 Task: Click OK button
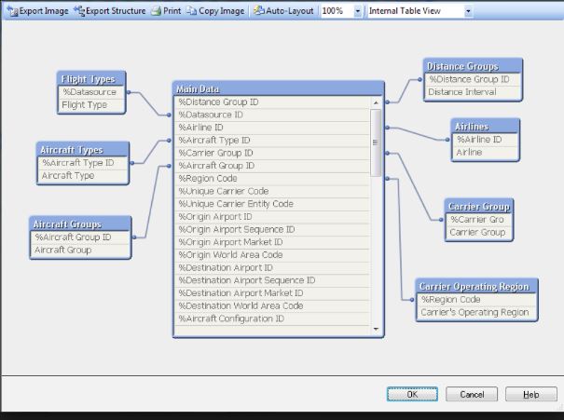click(x=412, y=394)
